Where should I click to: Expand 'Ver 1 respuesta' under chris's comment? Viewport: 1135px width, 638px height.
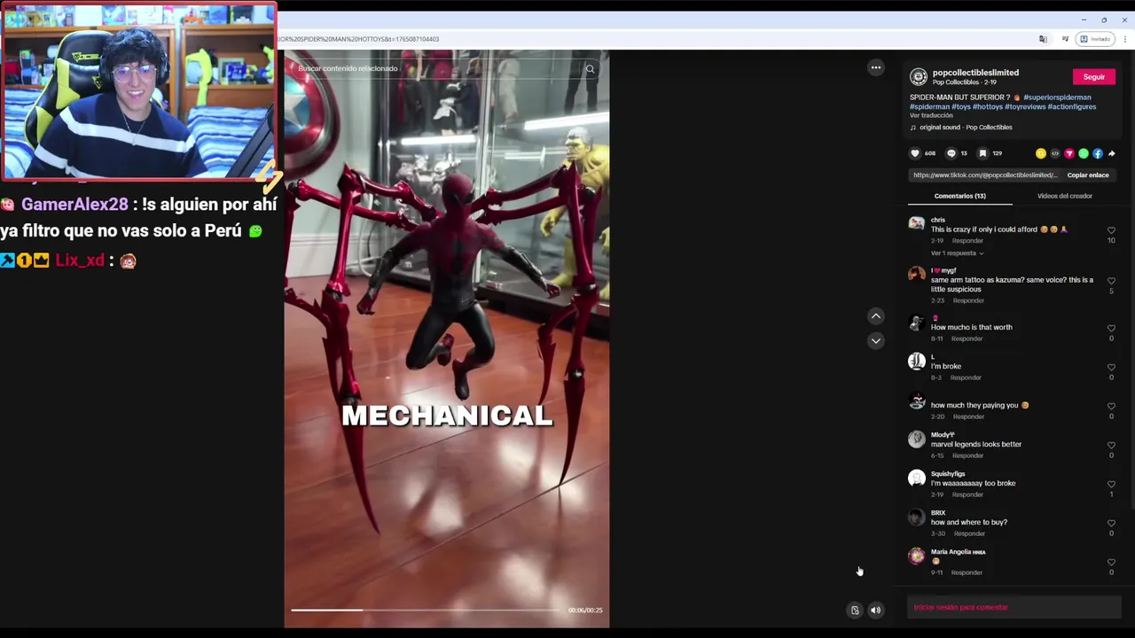957,253
